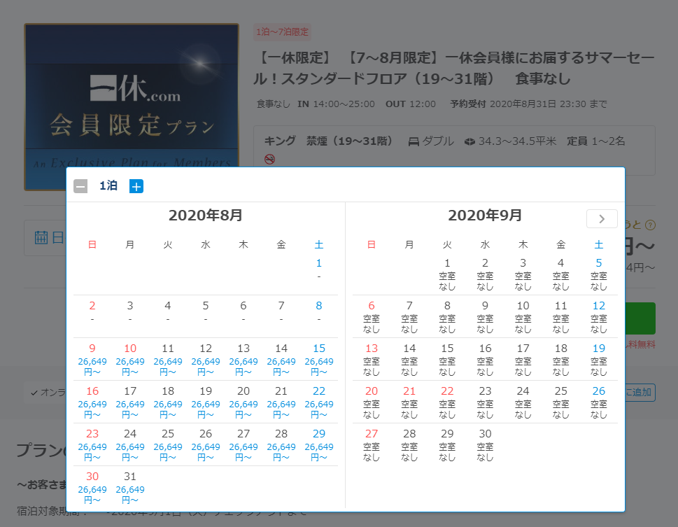This screenshot has height=527, width=678.
Task: Click September 6 no-vacancy cell
Action: pos(372,317)
